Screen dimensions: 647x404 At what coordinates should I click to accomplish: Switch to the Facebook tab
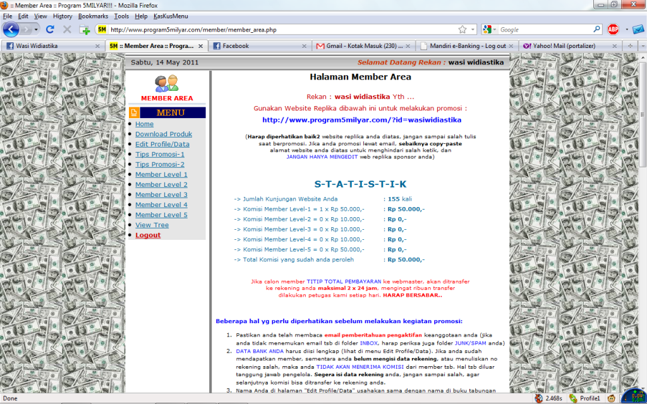tap(260, 45)
